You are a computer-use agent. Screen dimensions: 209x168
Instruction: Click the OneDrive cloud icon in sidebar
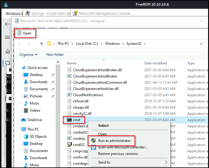[x=24, y=120]
